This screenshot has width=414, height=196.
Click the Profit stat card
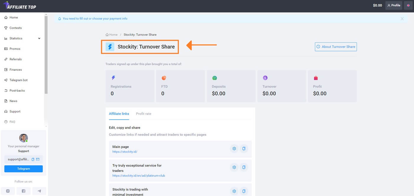coord(332,86)
